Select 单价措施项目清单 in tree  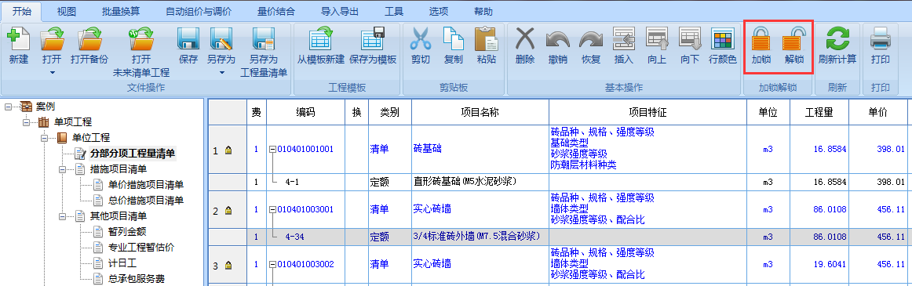(x=146, y=185)
